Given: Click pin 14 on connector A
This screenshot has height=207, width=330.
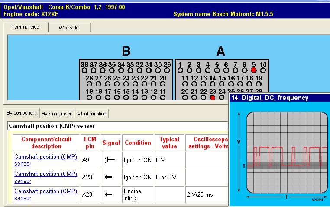Looking at the screenshot, I should pyautogui.click(x=213, y=84).
